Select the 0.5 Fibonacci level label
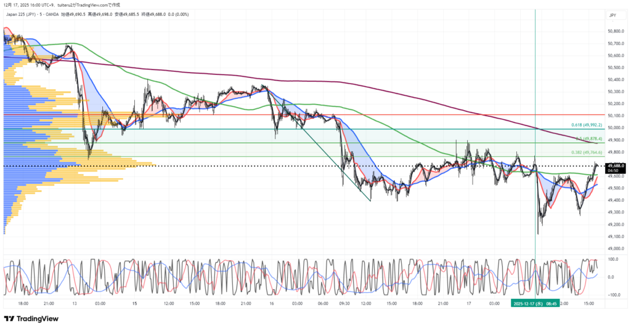 [586, 138]
